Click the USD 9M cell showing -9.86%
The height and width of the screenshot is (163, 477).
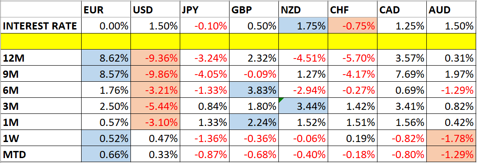point(155,74)
